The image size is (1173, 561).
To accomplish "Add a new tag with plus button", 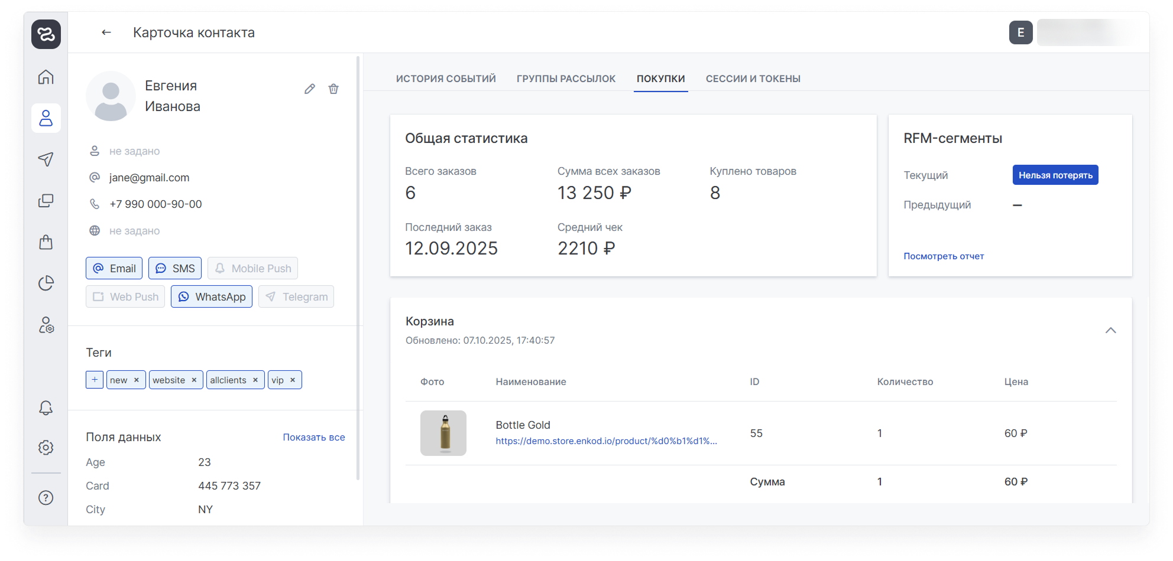I will click(x=95, y=380).
